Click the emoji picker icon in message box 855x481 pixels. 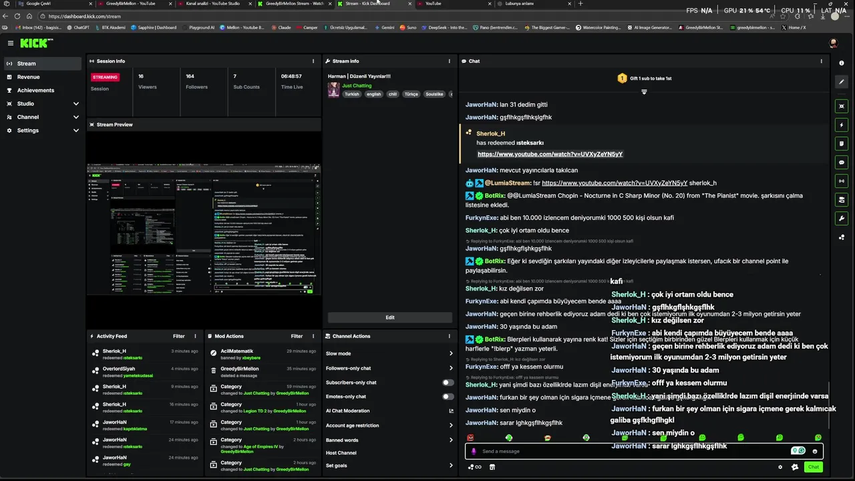814,451
